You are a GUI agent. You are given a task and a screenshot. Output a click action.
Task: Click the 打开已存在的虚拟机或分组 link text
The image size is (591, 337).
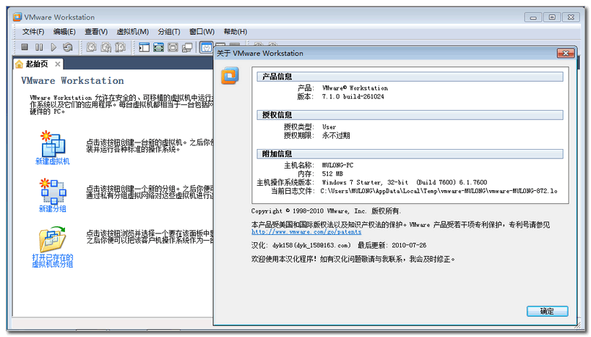[53, 260]
